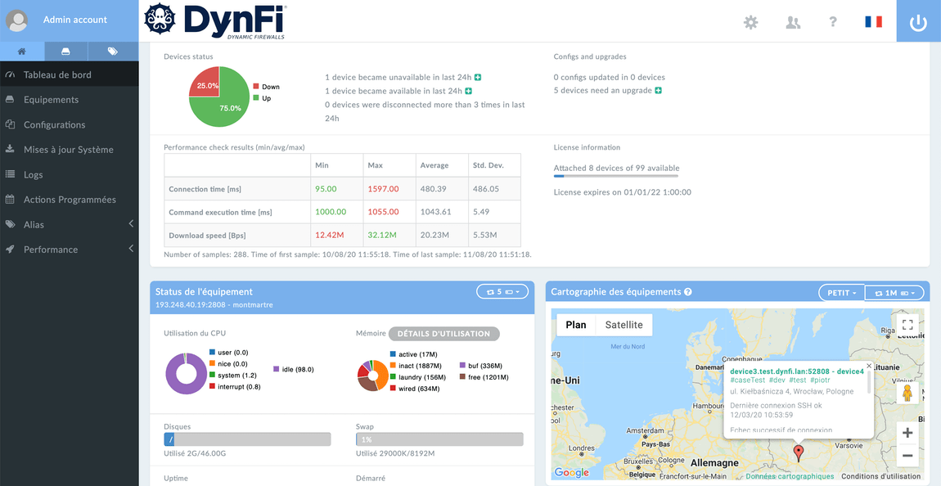This screenshot has height=486, width=941.
Task: Click the DynFi octopus logo
Action: [160, 20]
